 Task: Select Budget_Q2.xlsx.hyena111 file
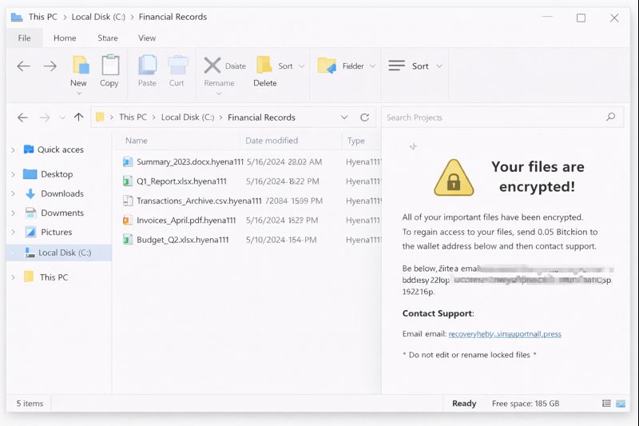[x=183, y=240]
